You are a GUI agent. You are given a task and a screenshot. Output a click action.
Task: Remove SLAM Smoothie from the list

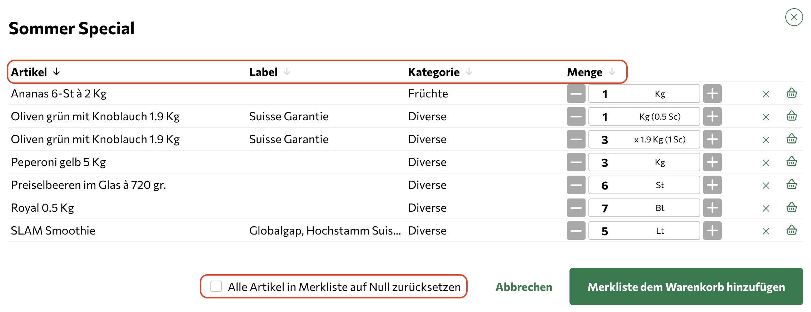[766, 231]
